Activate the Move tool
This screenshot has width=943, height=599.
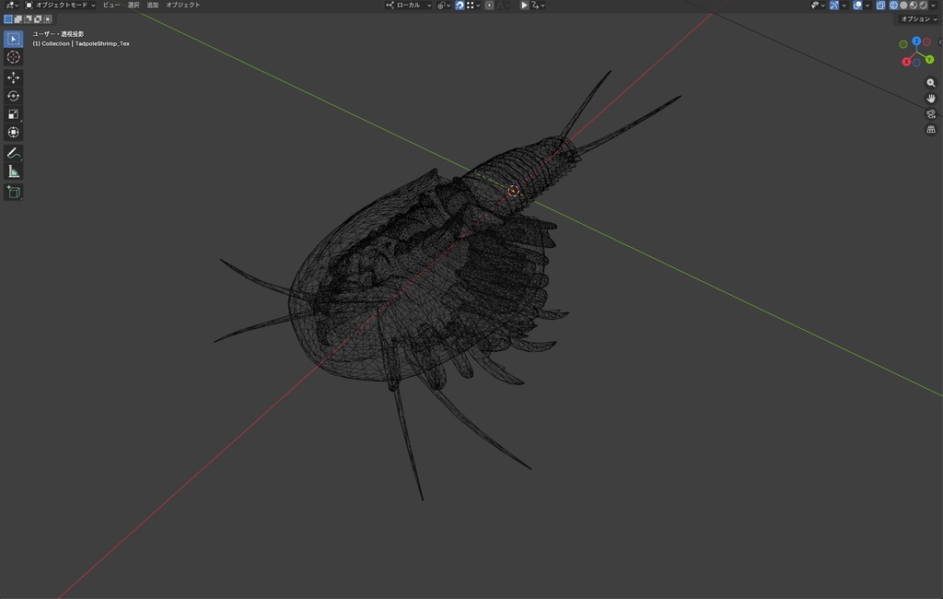pyautogui.click(x=13, y=77)
